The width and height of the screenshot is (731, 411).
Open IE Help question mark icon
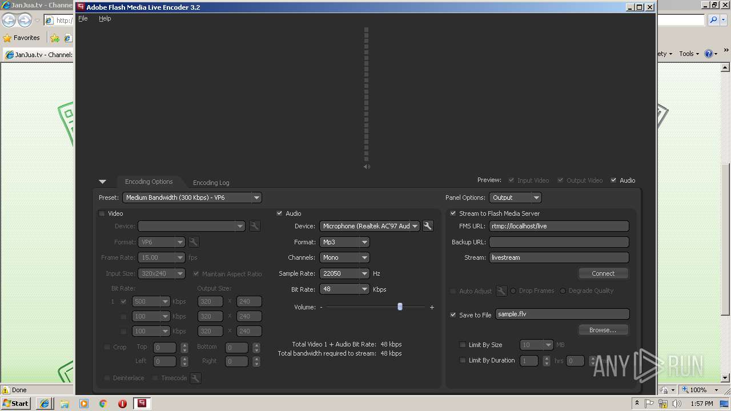click(x=708, y=54)
